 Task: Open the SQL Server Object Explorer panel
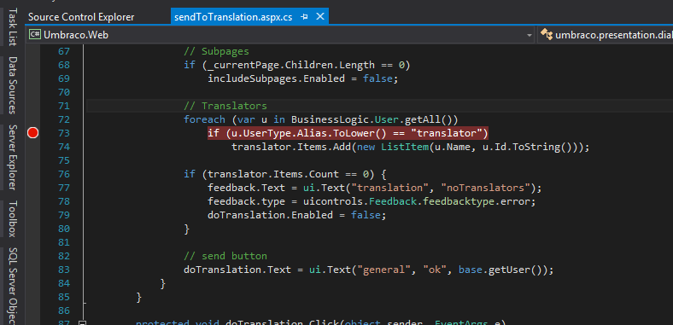13,286
